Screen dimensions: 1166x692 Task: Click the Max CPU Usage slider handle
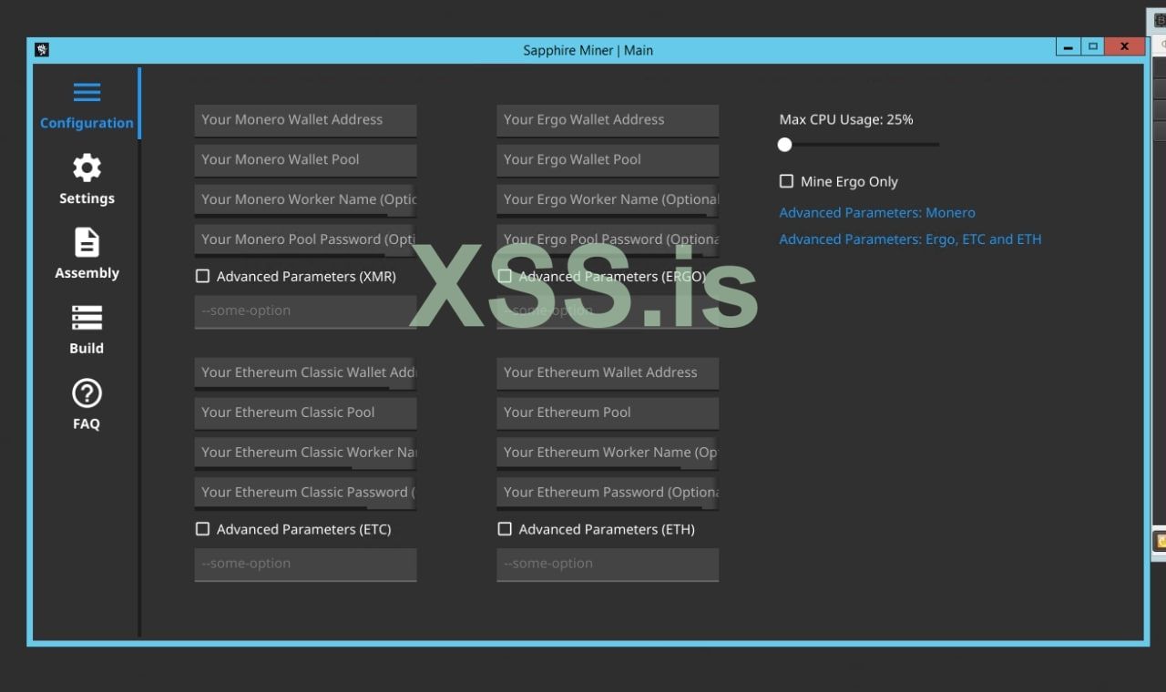coord(784,144)
